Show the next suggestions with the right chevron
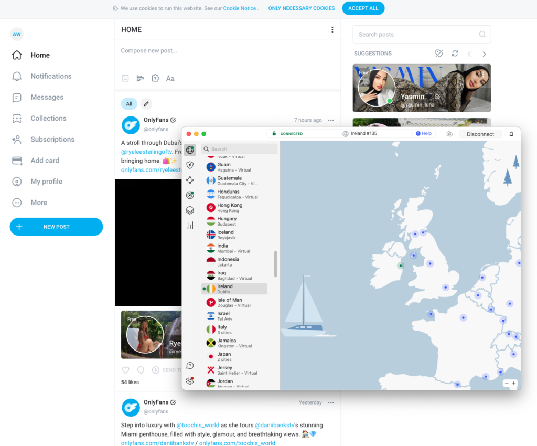 point(484,54)
